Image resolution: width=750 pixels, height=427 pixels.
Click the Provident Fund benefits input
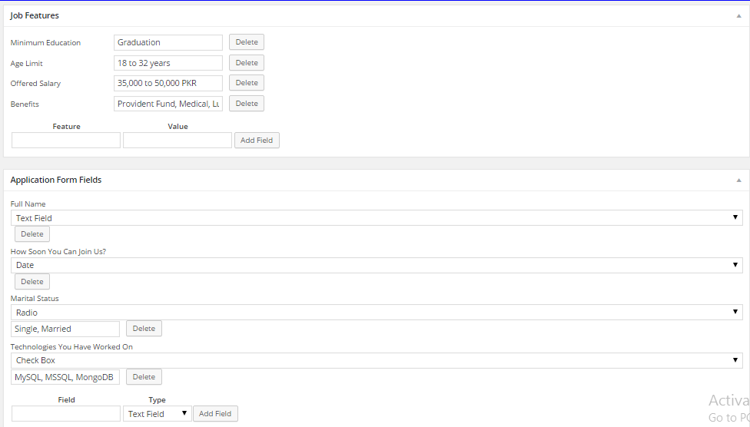(168, 104)
